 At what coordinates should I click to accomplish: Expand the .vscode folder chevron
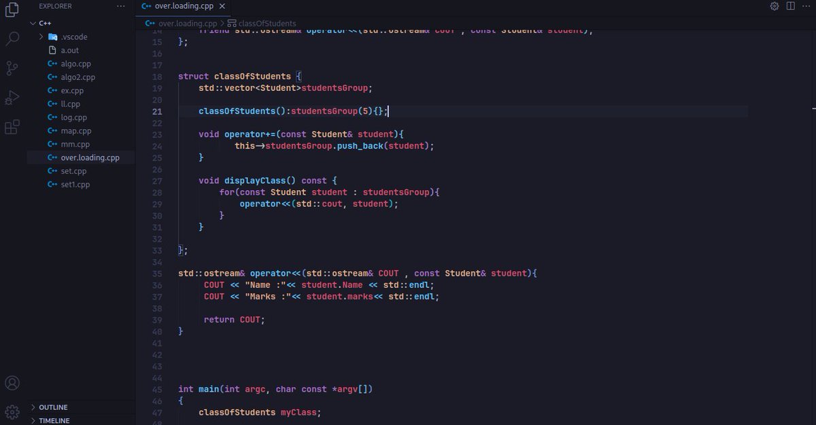pyautogui.click(x=42, y=37)
